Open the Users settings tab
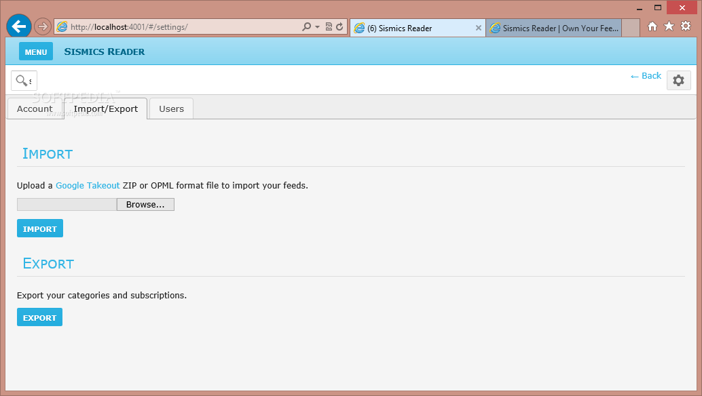Image resolution: width=702 pixels, height=396 pixels. [172, 108]
